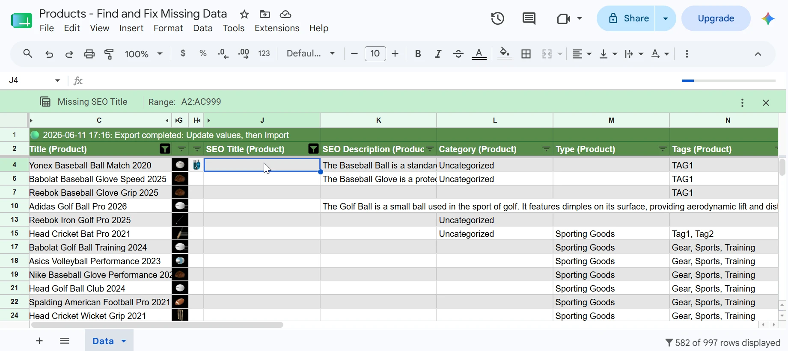Open more number formats 123
This screenshot has width=788, height=351.
click(265, 53)
